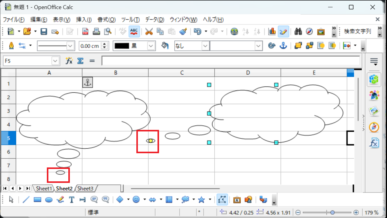387x218 pixels.
Task: Open the Function Wizard icon
Action: 69,61
